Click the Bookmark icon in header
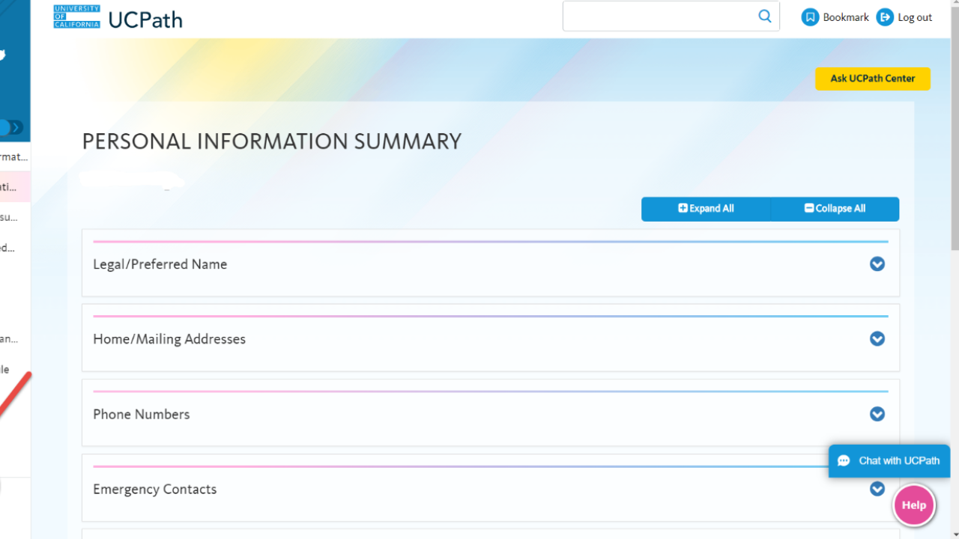Image resolution: width=959 pixels, height=539 pixels. coord(810,17)
